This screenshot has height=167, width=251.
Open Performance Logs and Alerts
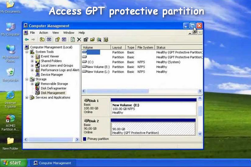60,70
